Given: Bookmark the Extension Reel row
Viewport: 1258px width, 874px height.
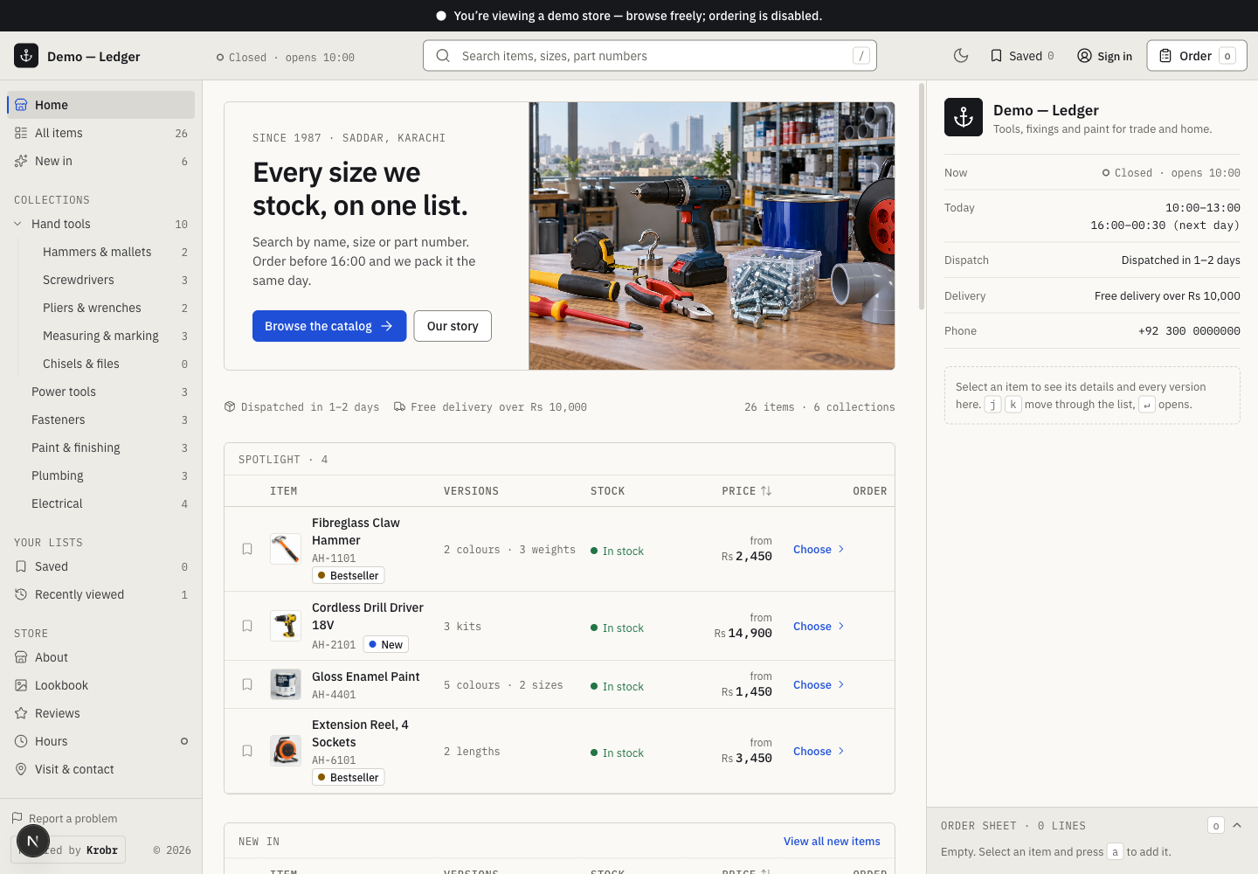Looking at the screenshot, I should [x=247, y=751].
